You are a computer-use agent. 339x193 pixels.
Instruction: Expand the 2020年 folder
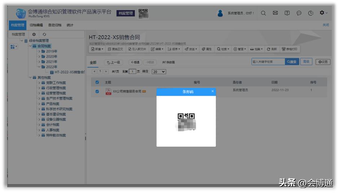pos(39,56)
